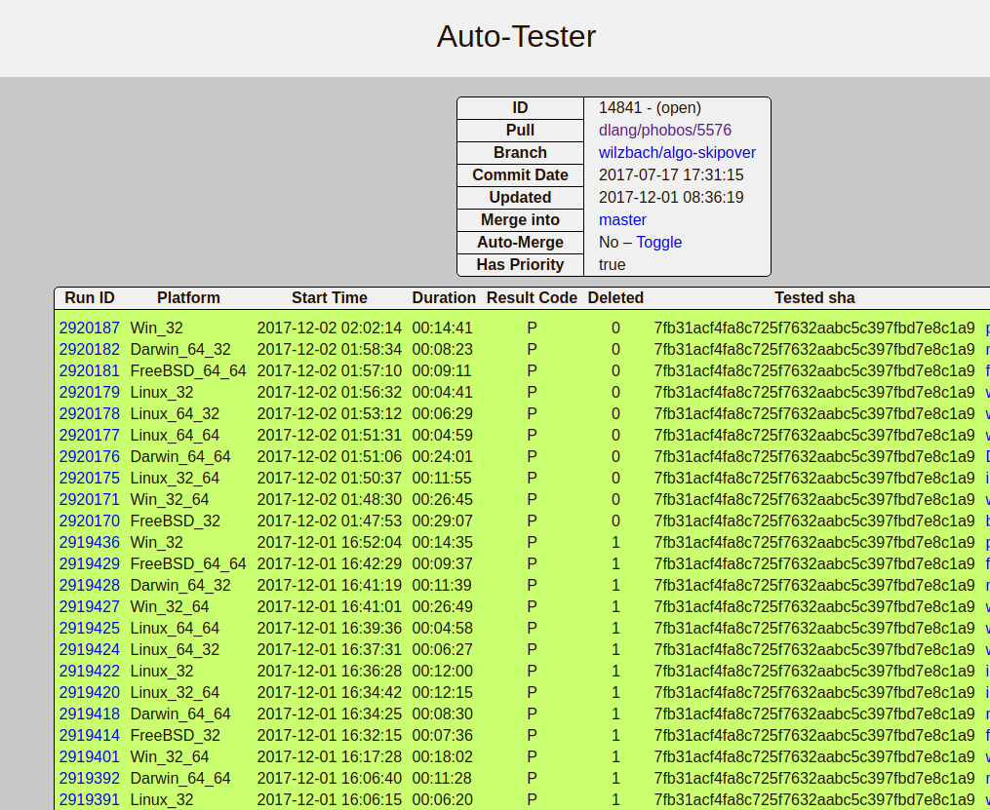Open run ID 2920178
Viewport: 990px width, 810px height.
coord(90,414)
